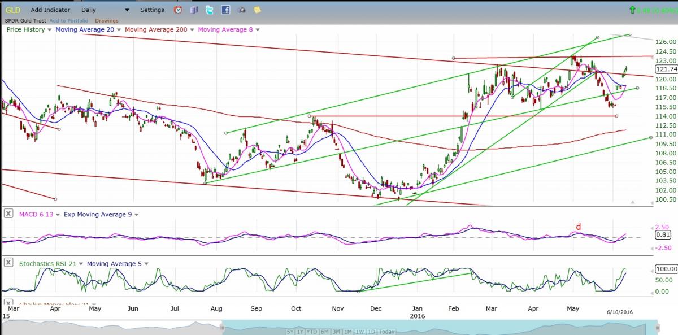Click the SPDR Gold Trust name text

[26, 20]
